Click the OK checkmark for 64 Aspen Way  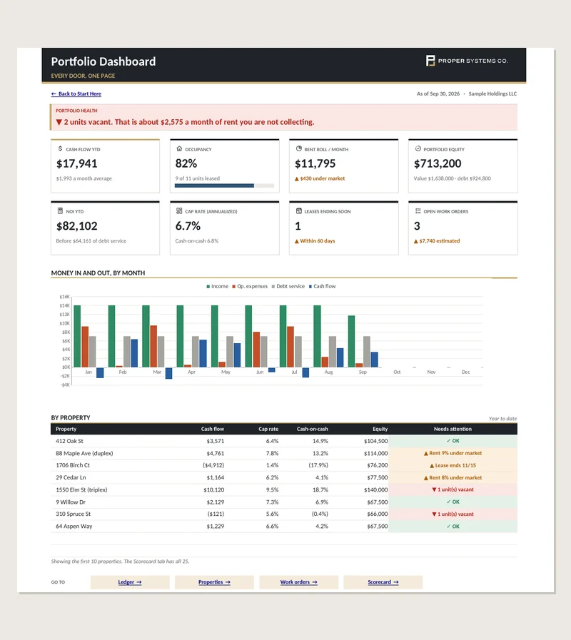coord(448,527)
